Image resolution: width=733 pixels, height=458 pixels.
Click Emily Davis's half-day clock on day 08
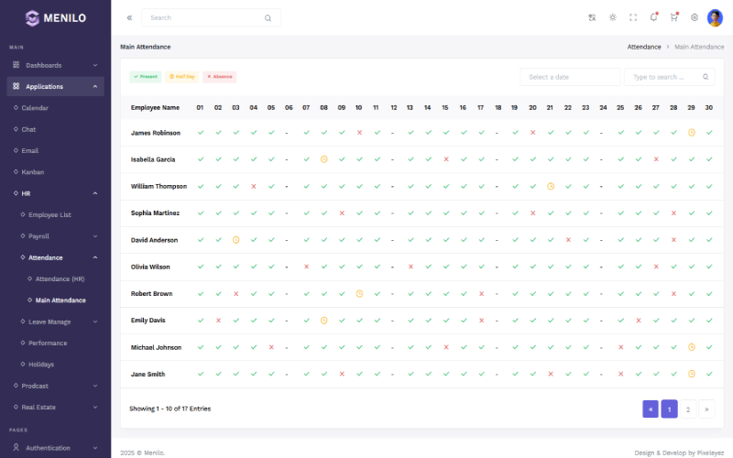(324, 321)
